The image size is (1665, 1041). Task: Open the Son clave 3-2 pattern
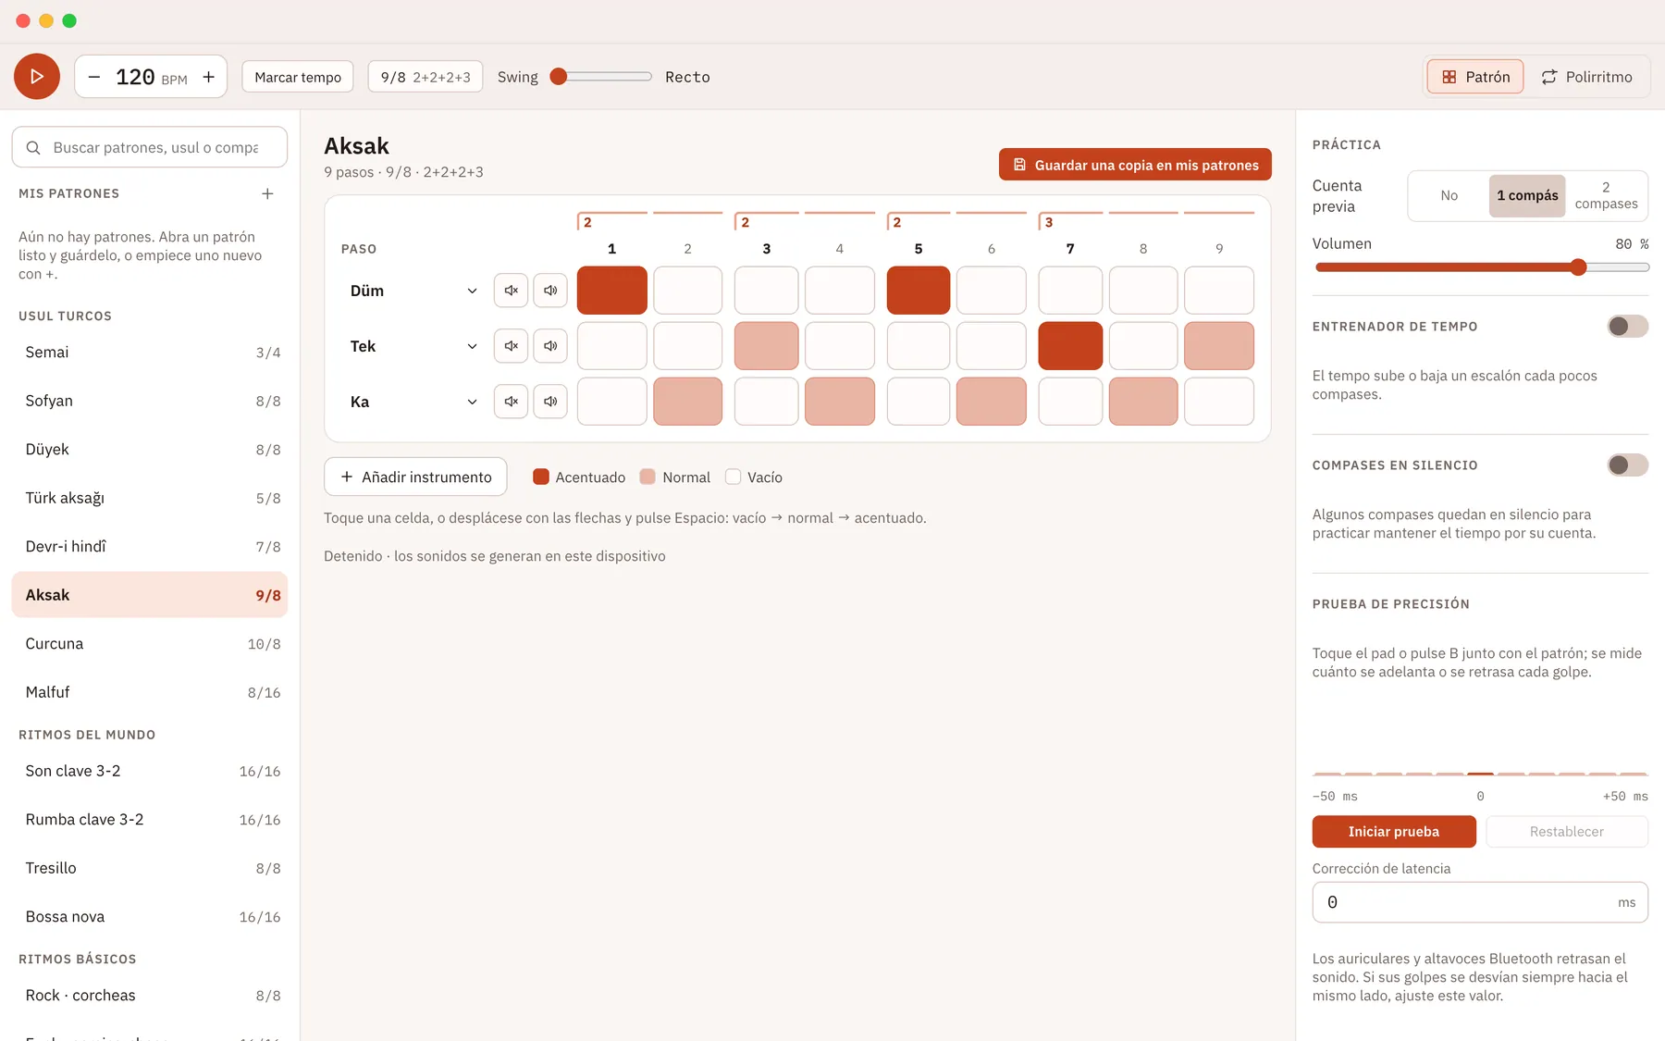pos(150,771)
